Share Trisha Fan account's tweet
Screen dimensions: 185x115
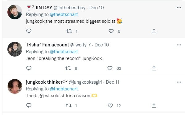click(x=154, y=68)
